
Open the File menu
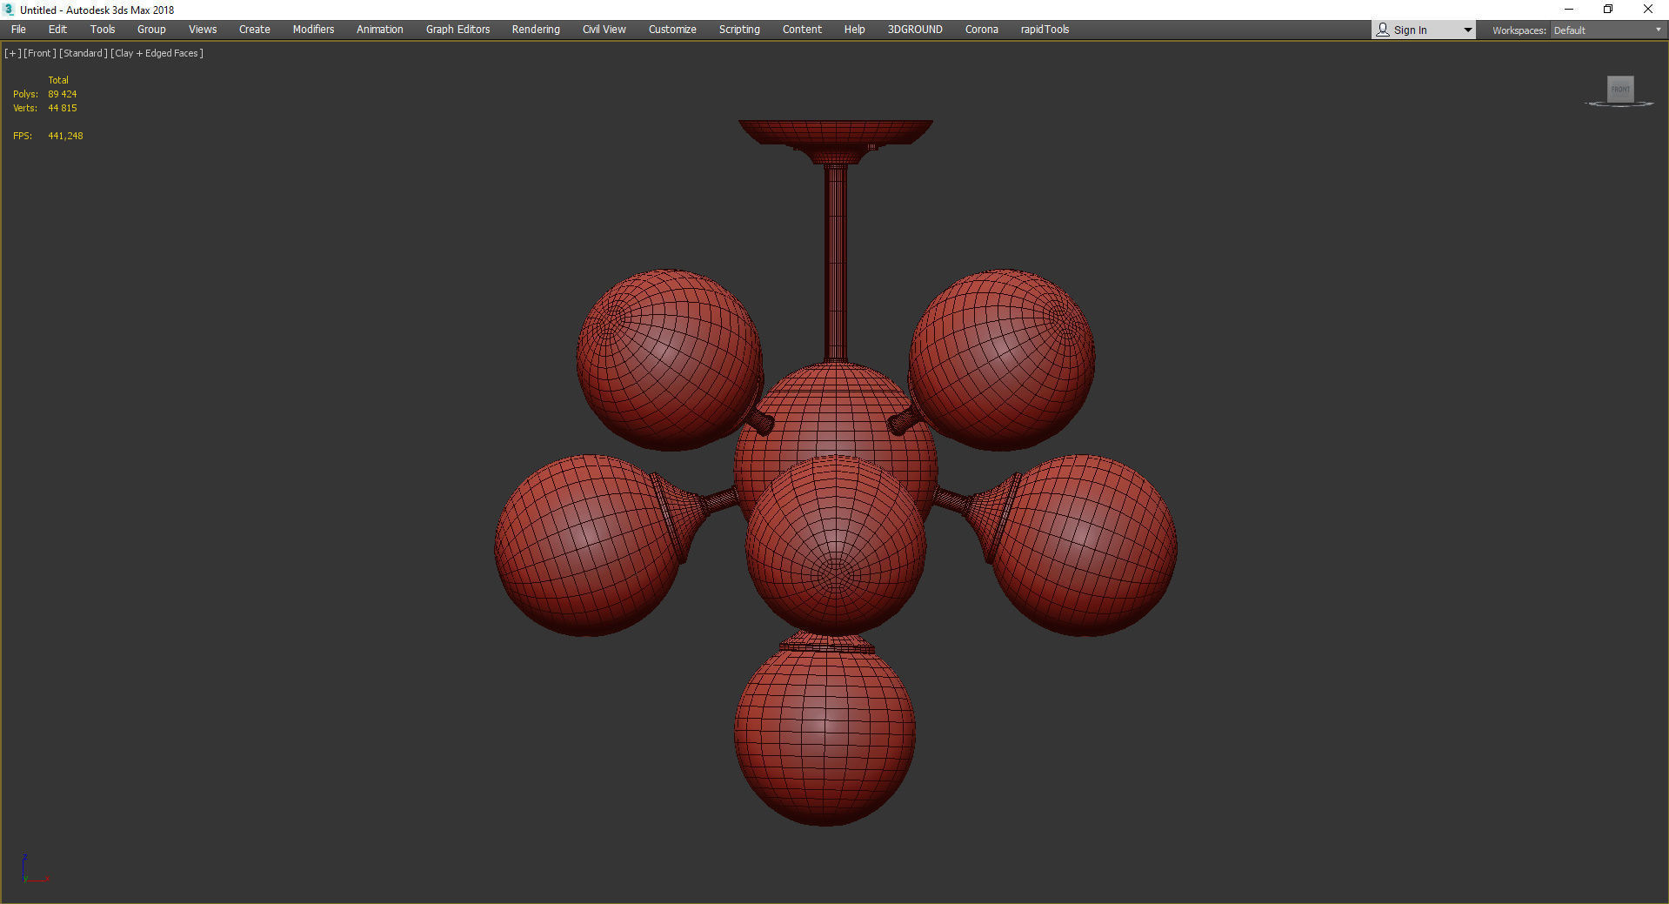18,30
